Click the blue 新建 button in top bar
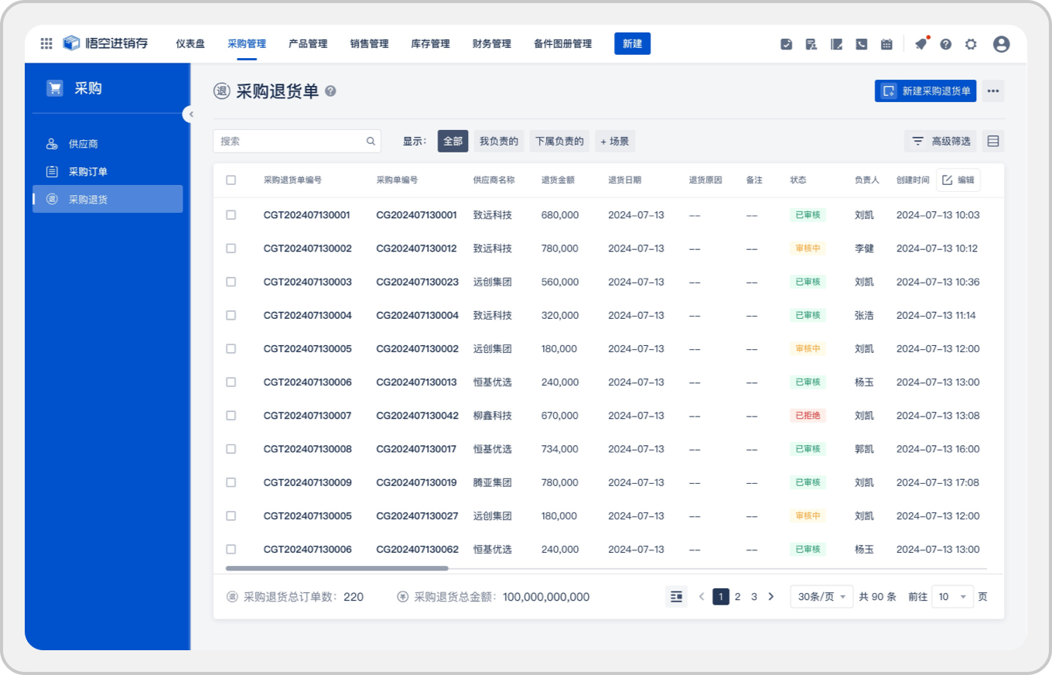This screenshot has width=1052, height=675. [632, 43]
